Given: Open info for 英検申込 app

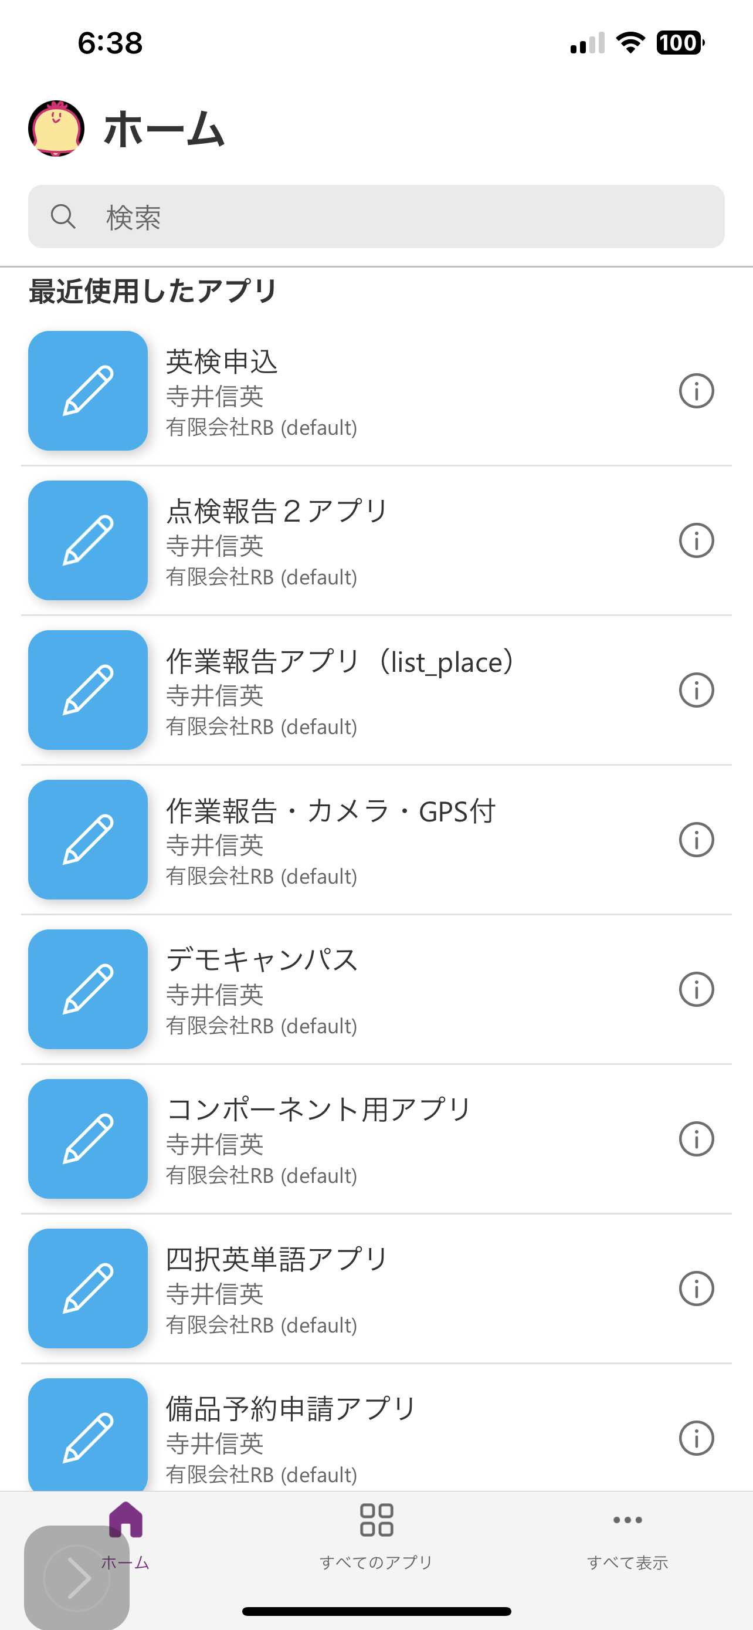Looking at the screenshot, I should pyautogui.click(x=696, y=391).
